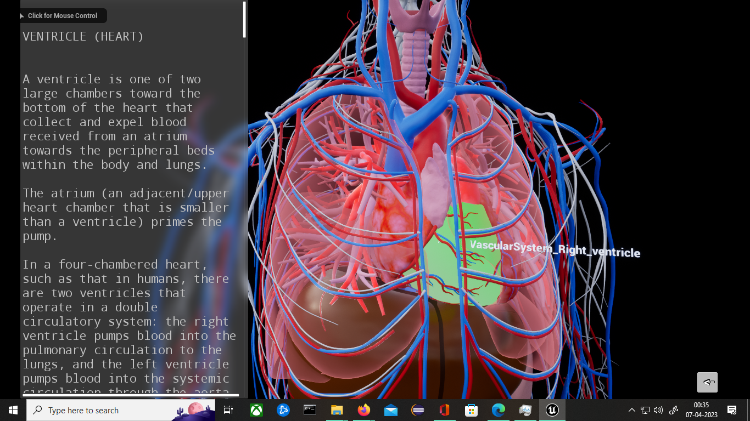Viewport: 750px width, 421px height.
Task: Open the Microsoft Store taskbar icon
Action: [471, 409]
